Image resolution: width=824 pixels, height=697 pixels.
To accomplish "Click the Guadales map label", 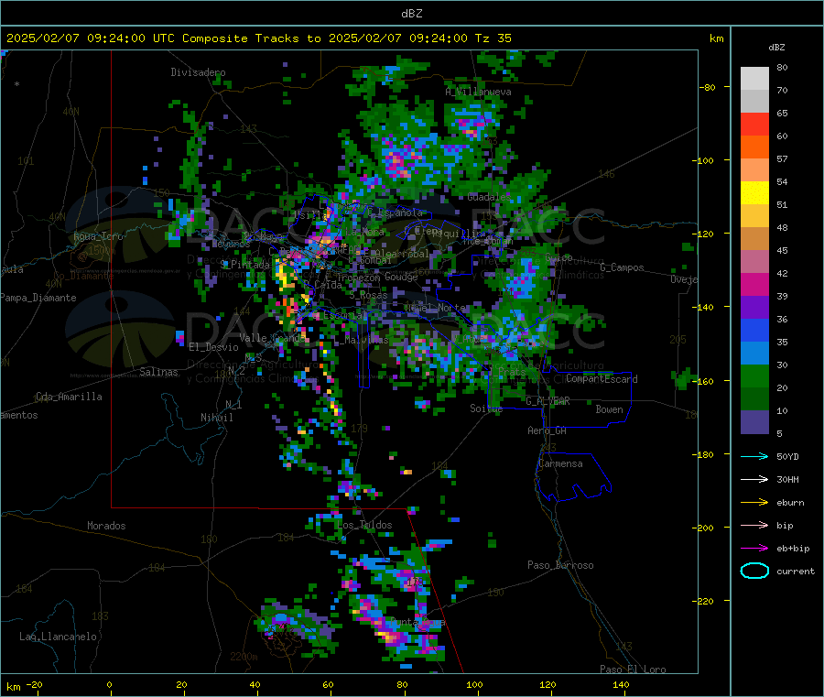I will click(489, 197).
